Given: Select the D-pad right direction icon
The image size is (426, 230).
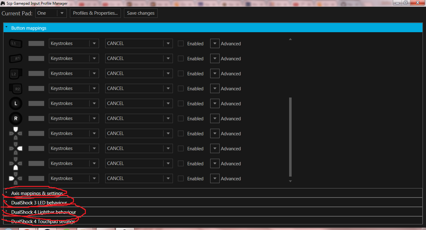Looking at the screenshot, I should [x=16, y=148].
